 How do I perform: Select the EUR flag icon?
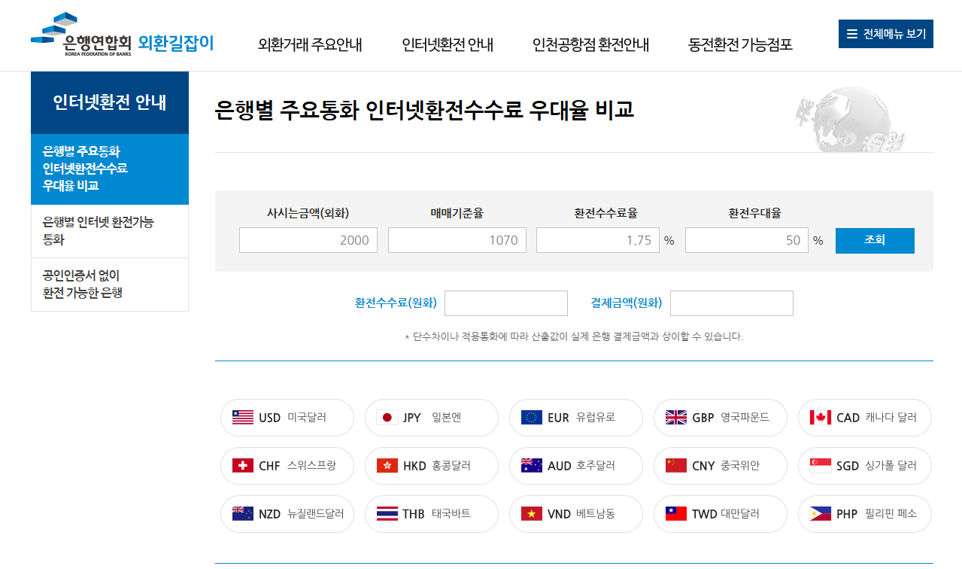point(532,418)
